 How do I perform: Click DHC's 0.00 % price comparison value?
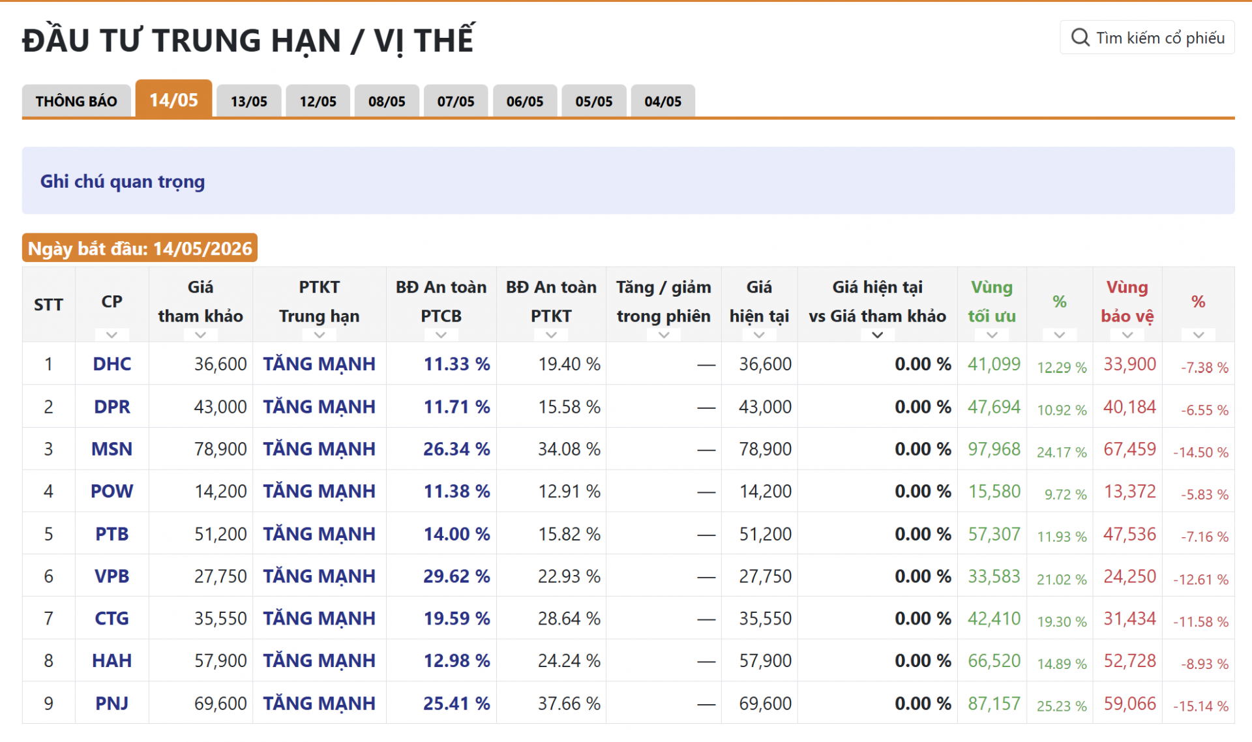pos(923,364)
